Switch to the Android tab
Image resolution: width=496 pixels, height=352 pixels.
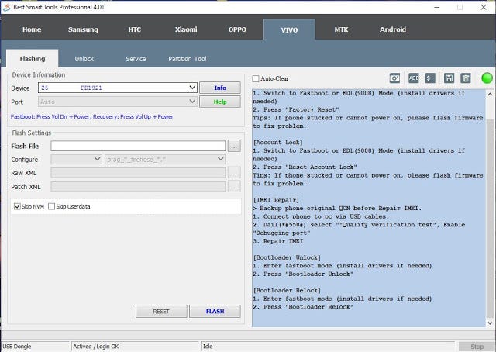click(393, 29)
